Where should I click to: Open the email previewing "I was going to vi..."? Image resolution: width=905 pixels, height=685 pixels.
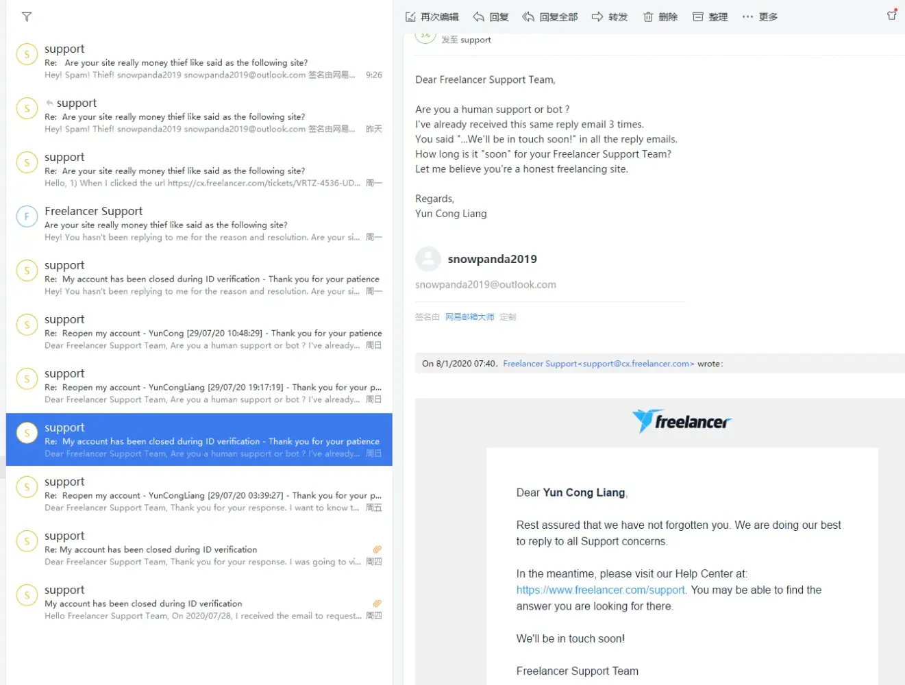(x=199, y=549)
